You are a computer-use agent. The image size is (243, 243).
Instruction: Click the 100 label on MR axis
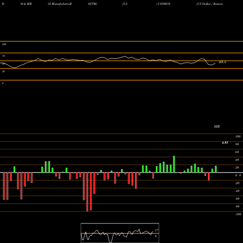coord(238,137)
